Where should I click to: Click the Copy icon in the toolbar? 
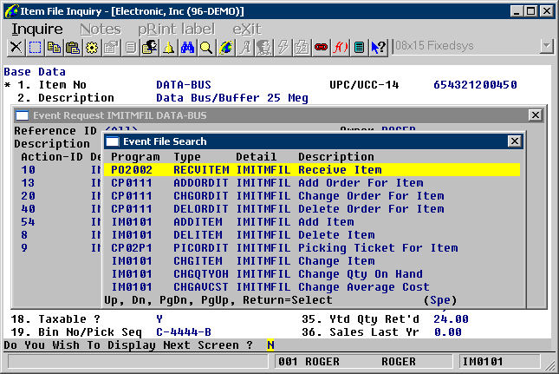tap(54, 48)
